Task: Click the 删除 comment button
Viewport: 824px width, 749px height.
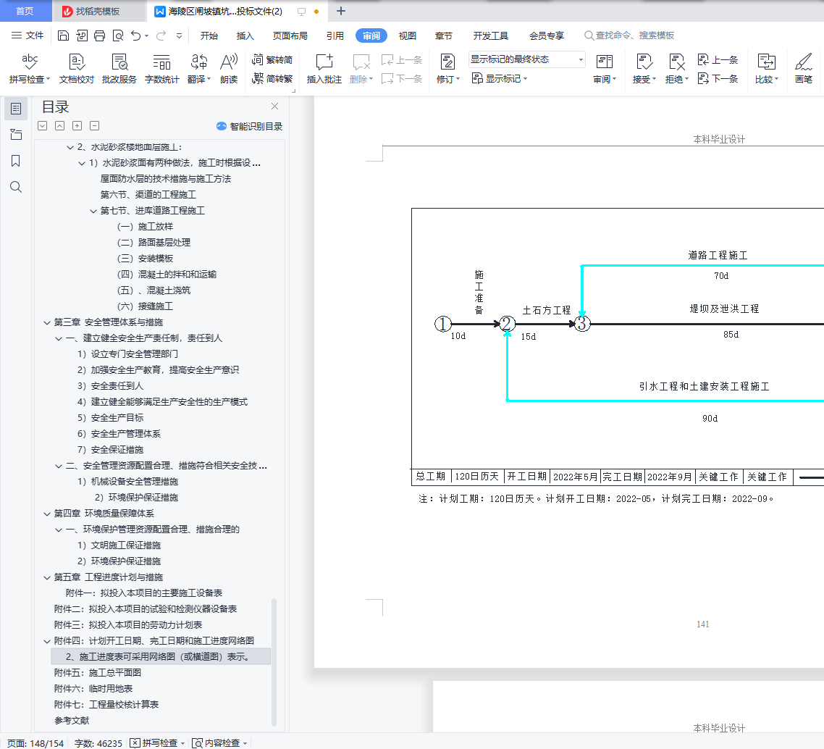Action: point(361,68)
